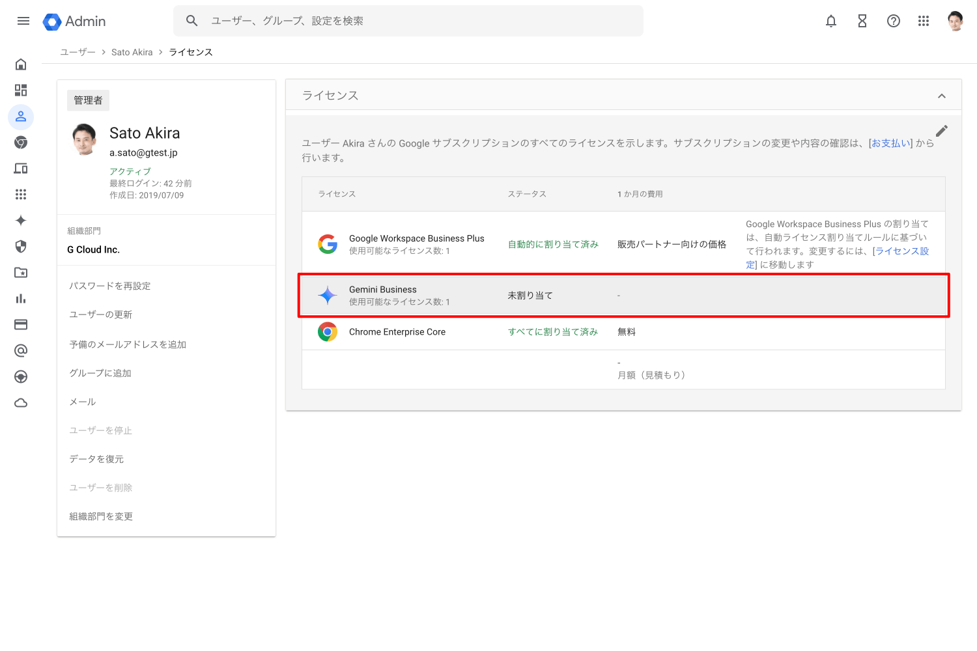Open the hamburger main menu
977x651 pixels.
[x=23, y=21]
